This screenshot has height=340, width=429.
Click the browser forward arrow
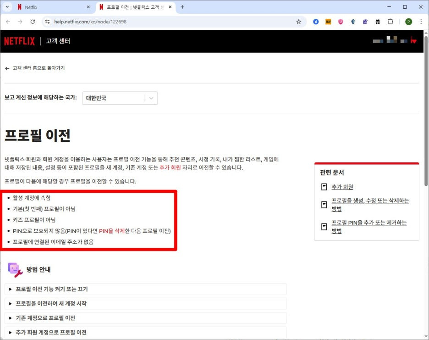tap(20, 22)
